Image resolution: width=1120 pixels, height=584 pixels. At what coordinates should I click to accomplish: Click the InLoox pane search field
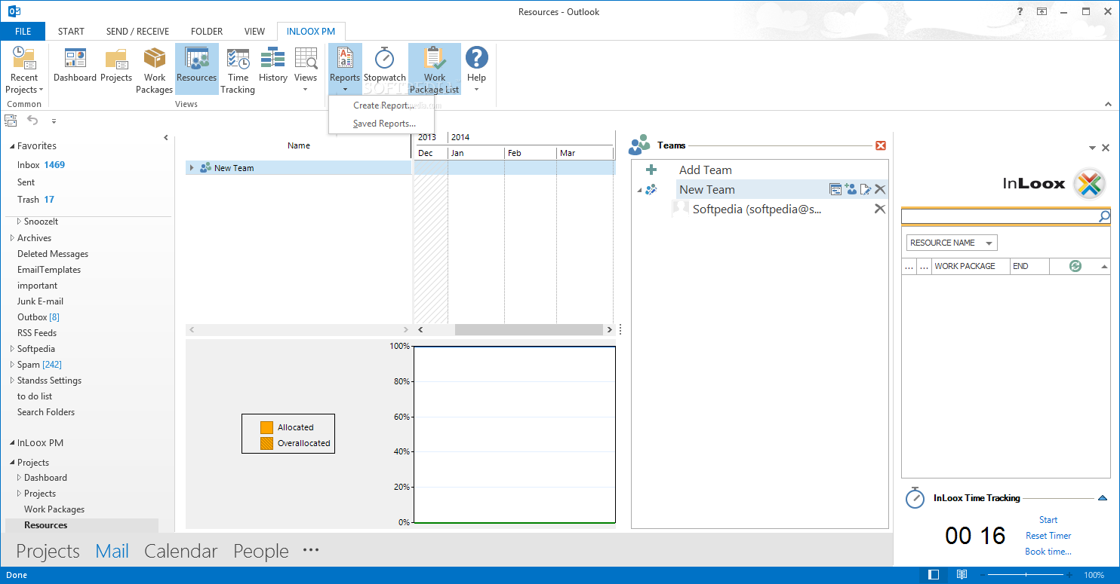pyautogui.click(x=999, y=217)
